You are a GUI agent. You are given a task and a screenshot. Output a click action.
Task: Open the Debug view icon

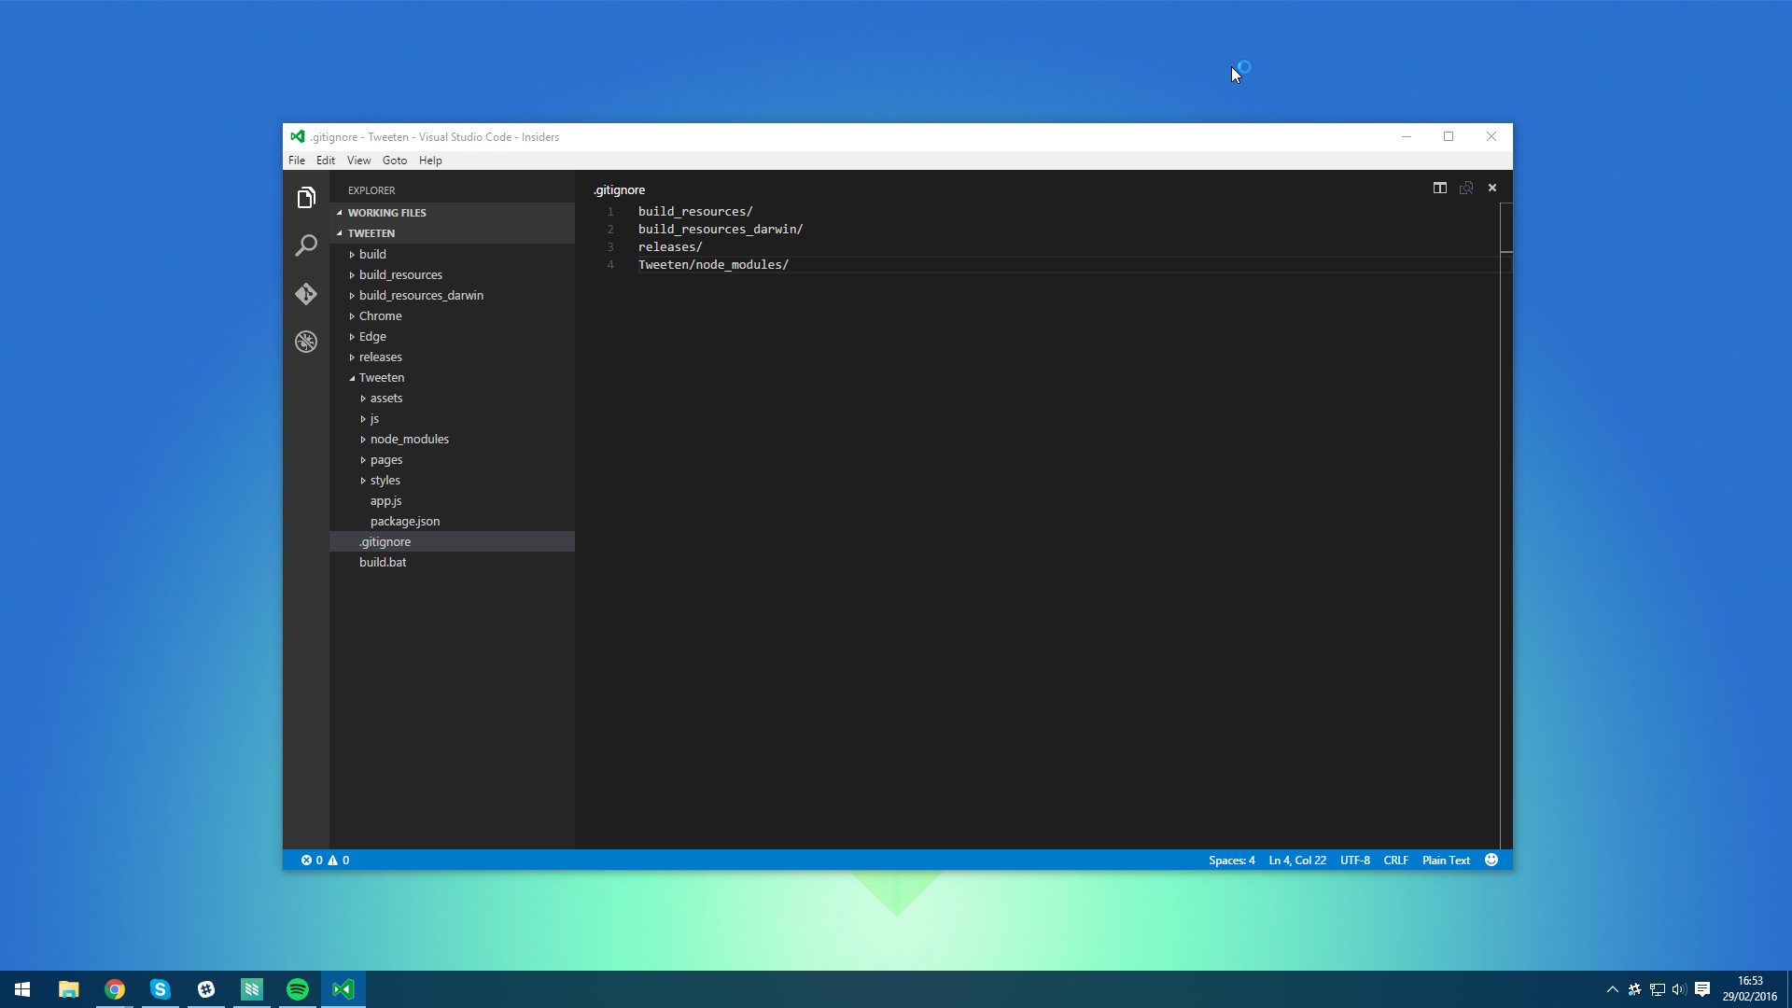pyautogui.click(x=306, y=342)
